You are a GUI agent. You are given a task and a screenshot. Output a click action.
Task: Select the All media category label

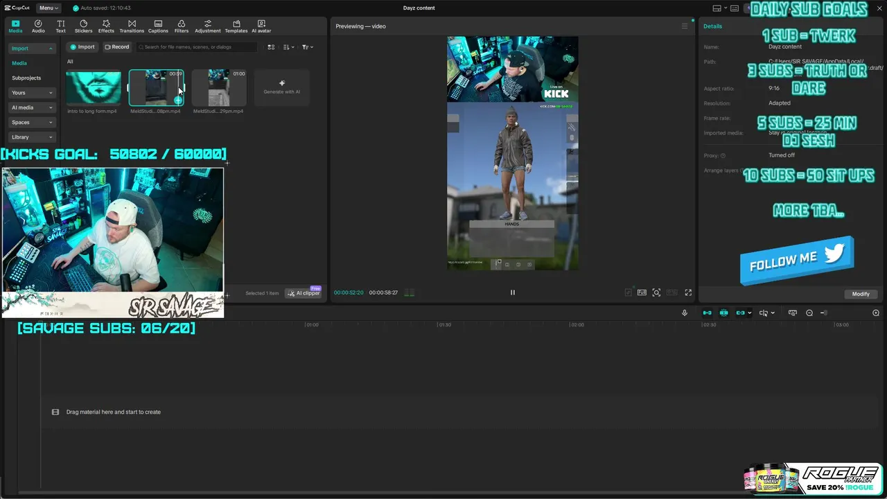70,62
